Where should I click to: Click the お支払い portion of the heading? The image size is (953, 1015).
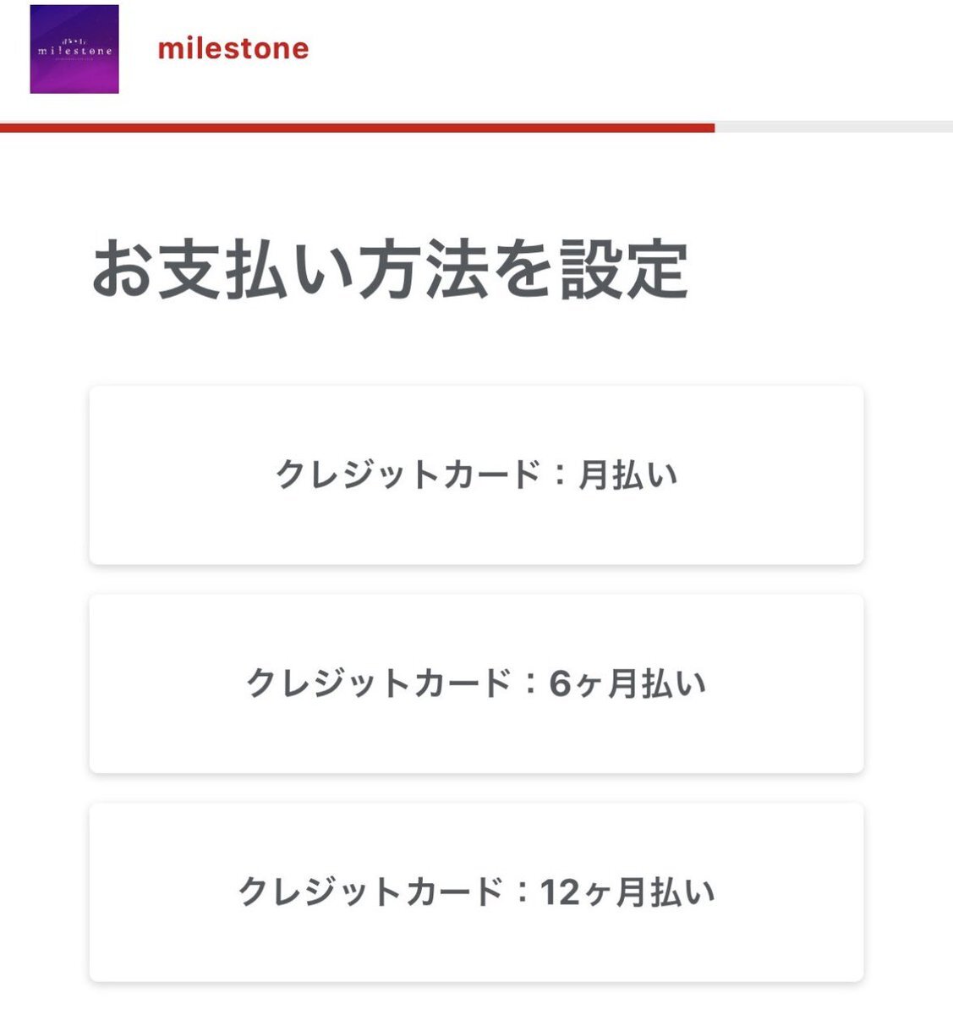coord(222,270)
